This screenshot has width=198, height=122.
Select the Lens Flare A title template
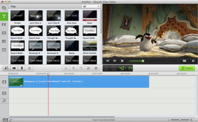tap(35, 16)
